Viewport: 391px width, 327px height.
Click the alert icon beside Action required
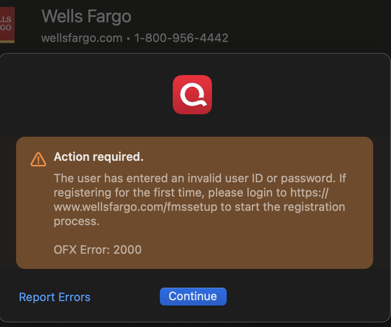tap(38, 159)
